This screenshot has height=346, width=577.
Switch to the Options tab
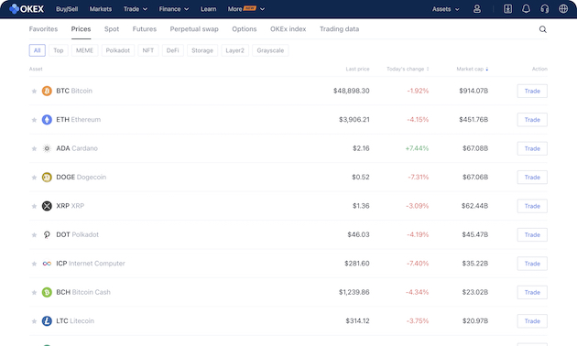click(x=244, y=29)
